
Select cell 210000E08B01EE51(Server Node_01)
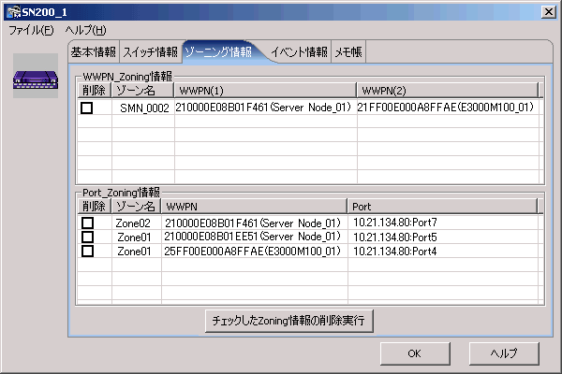point(255,237)
